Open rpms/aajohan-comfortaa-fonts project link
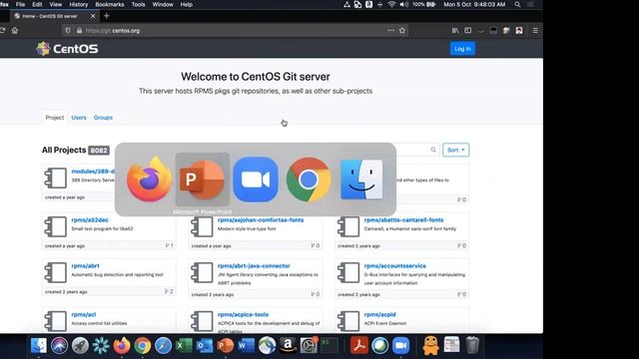This screenshot has height=359, width=639. 261,220
